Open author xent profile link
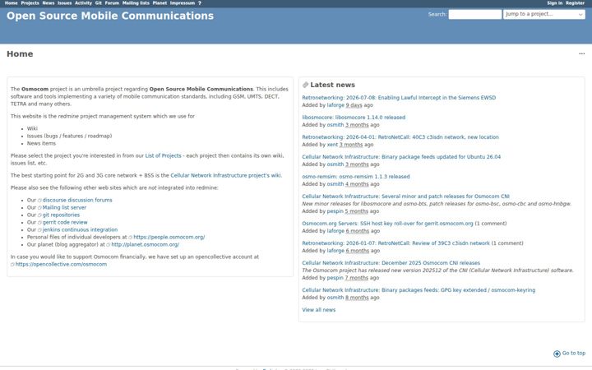The height and width of the screenshot is (370, 592). [332, 145]
